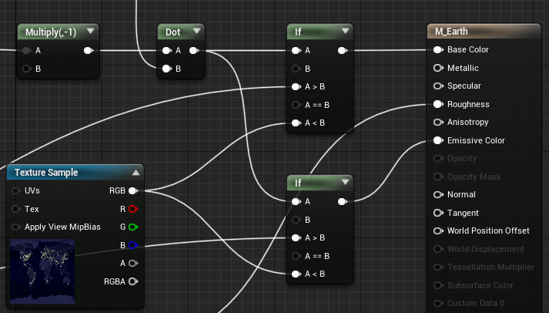Click the lower If node B input pin
The width and height of the screenshot is (549, 313).
296,220
